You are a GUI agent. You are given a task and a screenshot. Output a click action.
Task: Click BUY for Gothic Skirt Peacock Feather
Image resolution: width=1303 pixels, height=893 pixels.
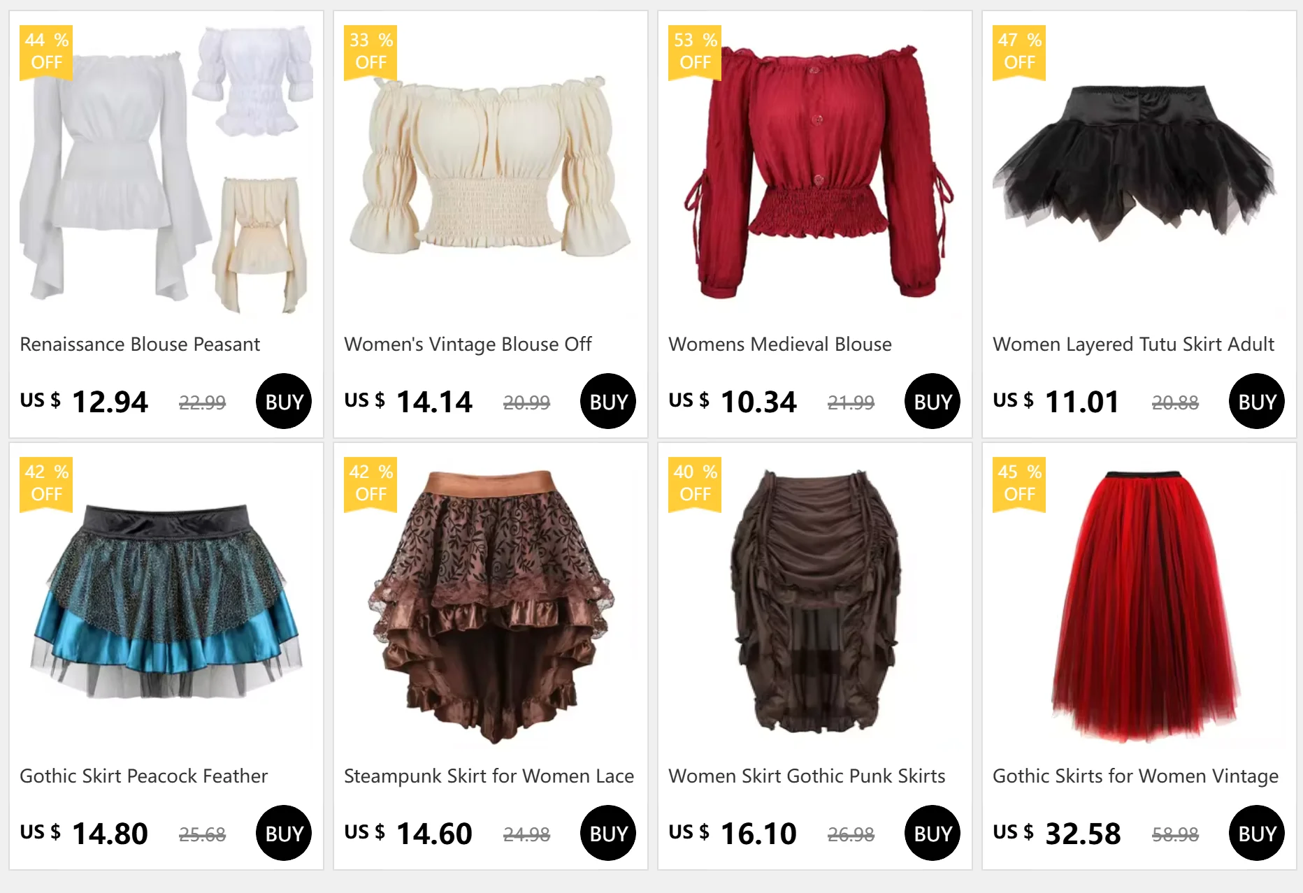(284, 833)
